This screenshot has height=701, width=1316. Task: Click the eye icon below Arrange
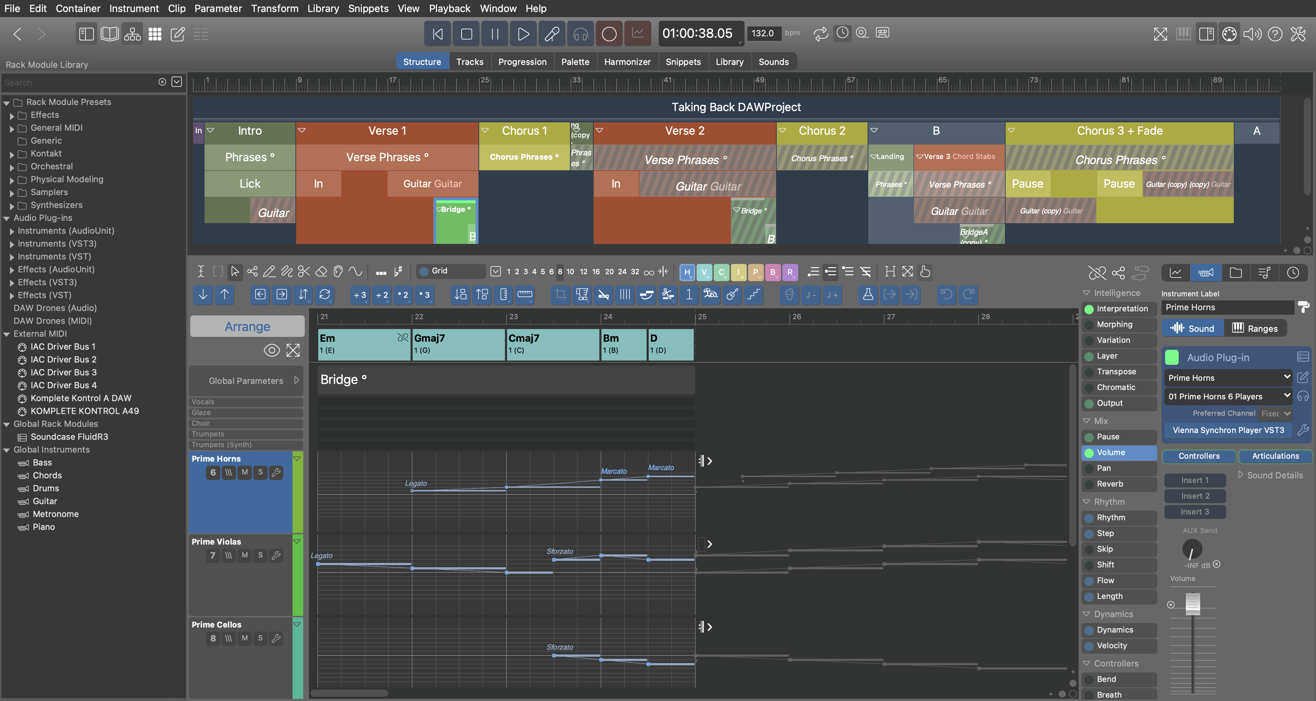tap(271, 350)
